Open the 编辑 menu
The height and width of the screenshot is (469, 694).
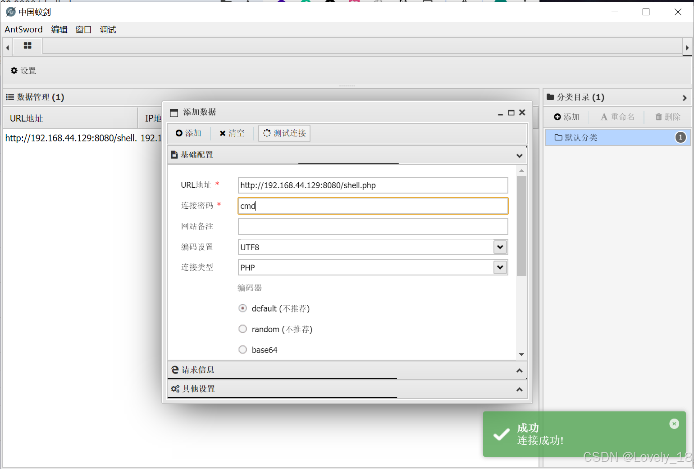[59, 29]
